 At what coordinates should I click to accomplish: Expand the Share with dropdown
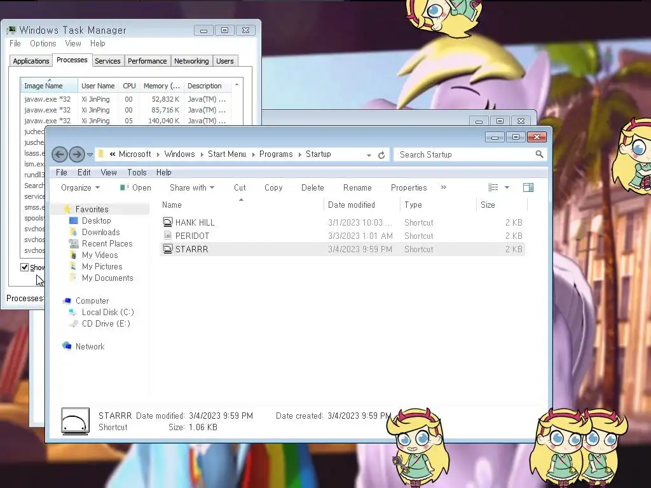coord(192,187)
